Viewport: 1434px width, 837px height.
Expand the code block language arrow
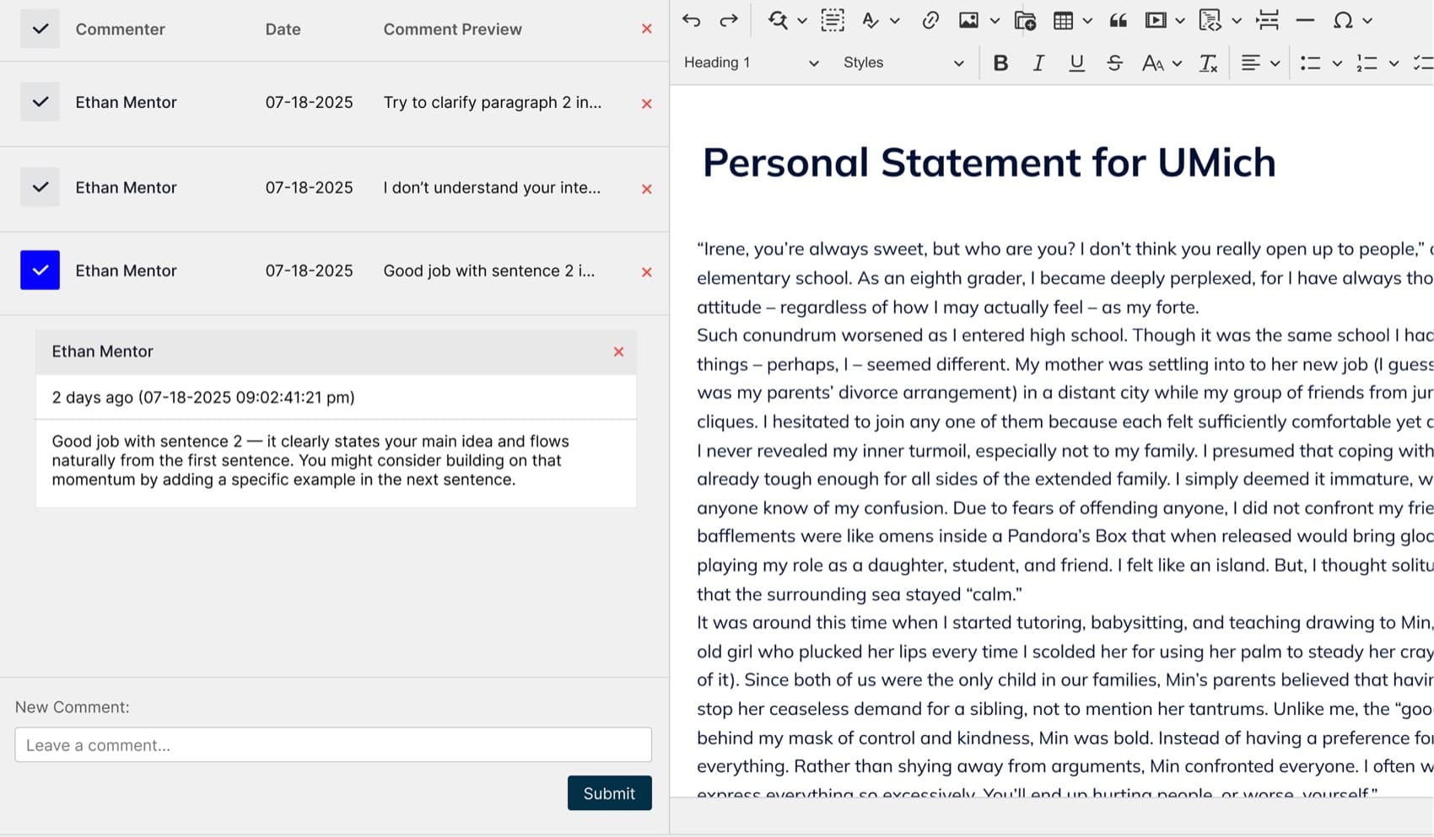(1237, 20)
